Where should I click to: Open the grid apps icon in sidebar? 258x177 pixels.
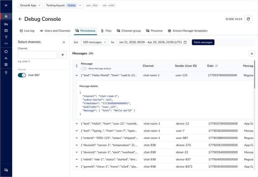[x=6, y=64]
